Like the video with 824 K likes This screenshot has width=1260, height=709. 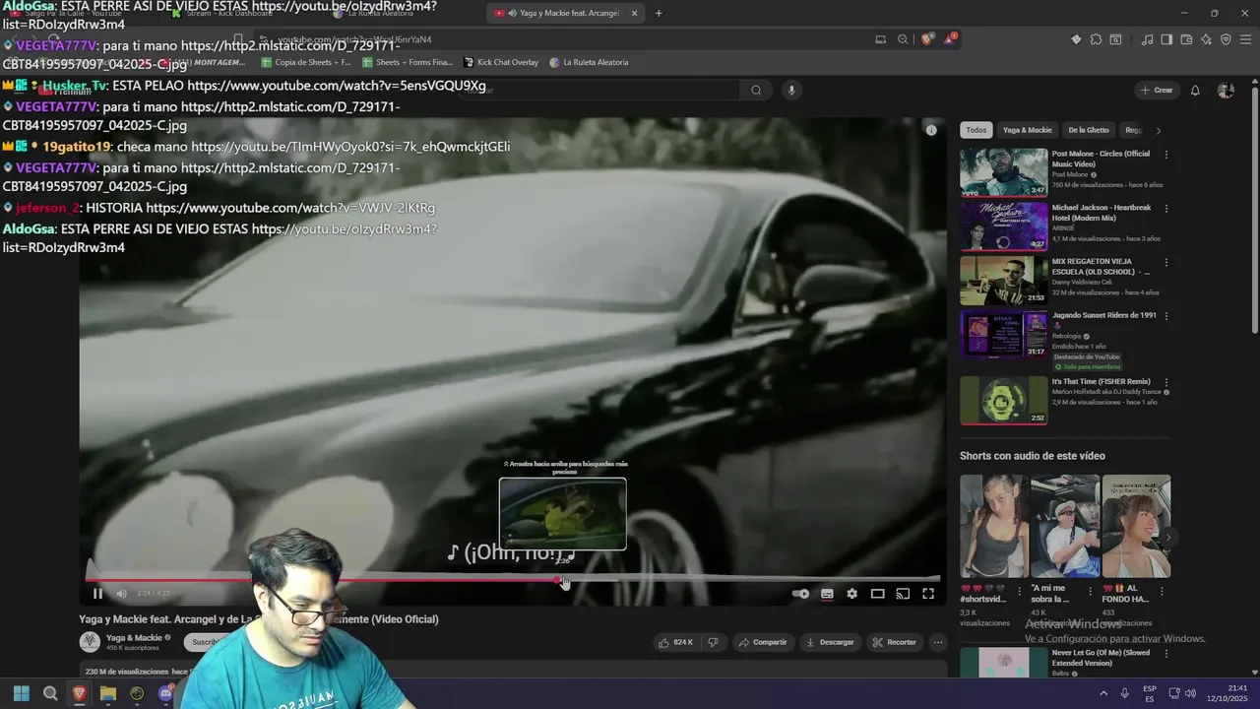[x=675, y=642]
